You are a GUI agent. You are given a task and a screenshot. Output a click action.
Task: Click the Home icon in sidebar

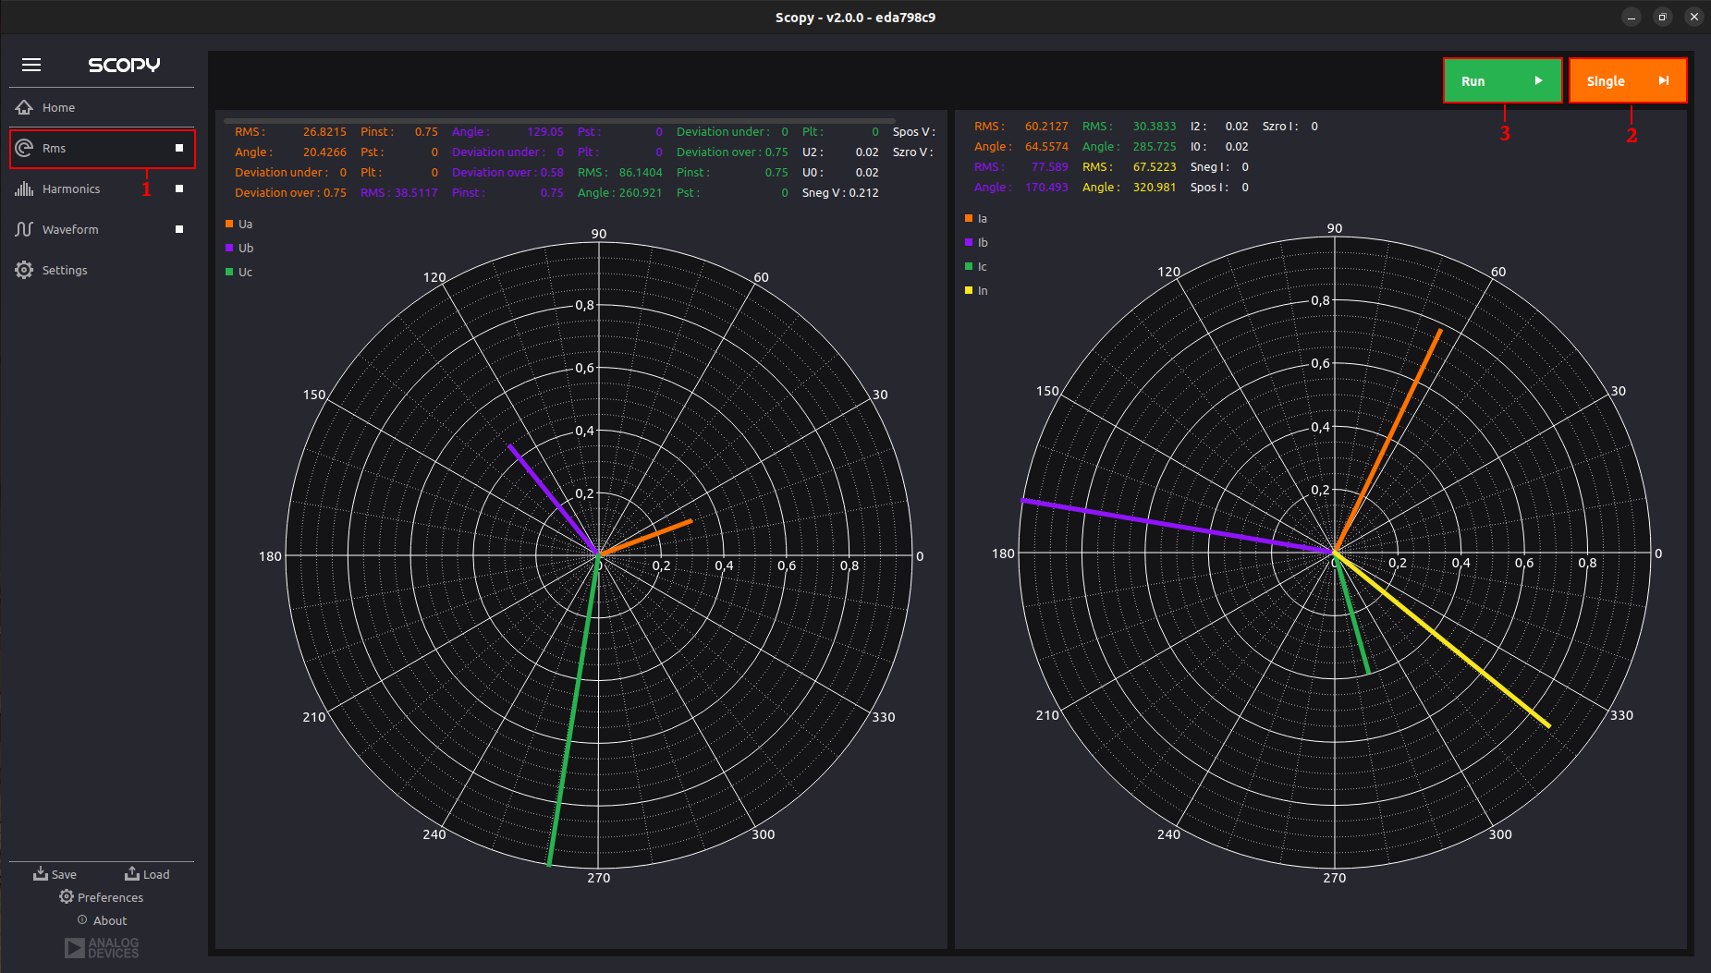click(24, 107)
